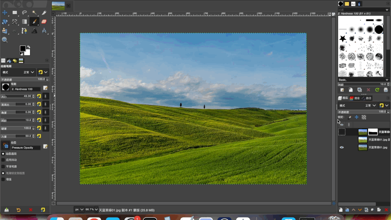This screenshot has width=391, height=220.
Task: Toggle lock pixels for layer
Action: click(x=350, y=117)
